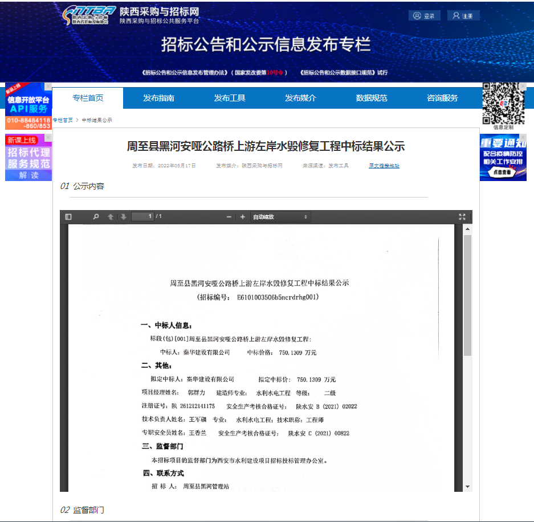Screen dimensions: 534x522
Task: Close the QR code floating panel
Action: click(x=523, y=86)
